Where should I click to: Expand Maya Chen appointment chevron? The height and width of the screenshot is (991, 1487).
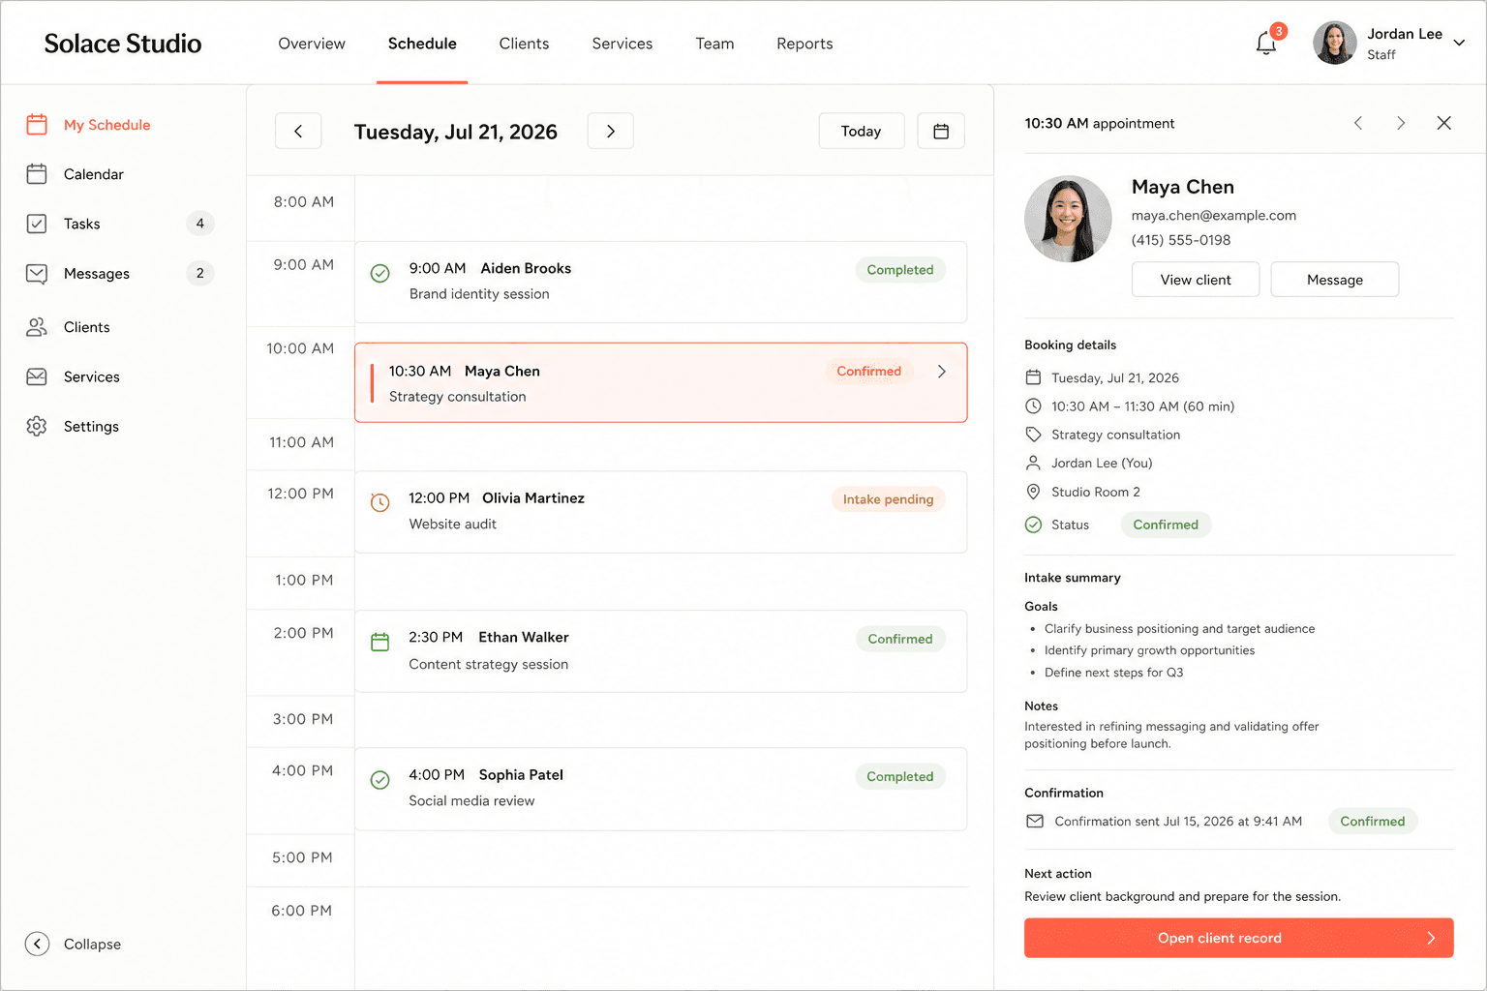coord(942,372)
